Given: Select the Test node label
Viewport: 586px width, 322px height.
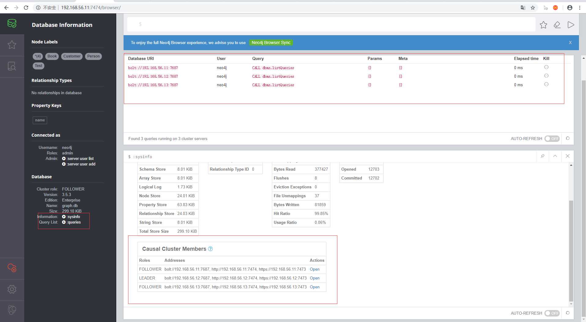Looking at the screenshot, I should tap(39, 66).
